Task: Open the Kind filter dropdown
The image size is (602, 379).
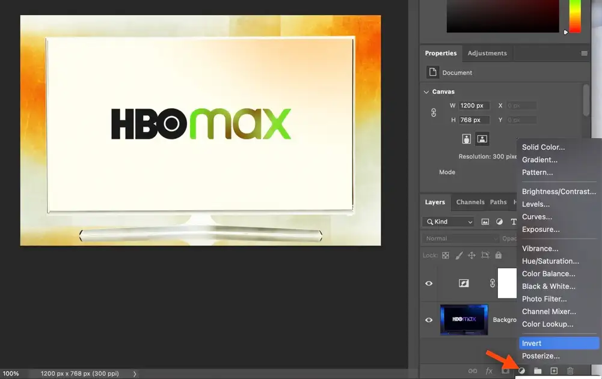Action: tap(449, 222)
